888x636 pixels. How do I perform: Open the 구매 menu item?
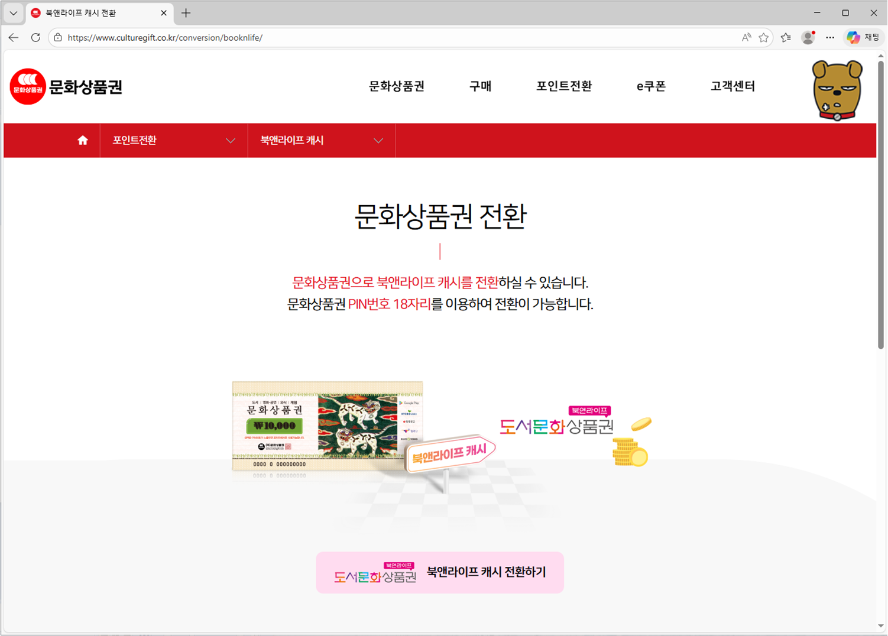pos(480,86)
